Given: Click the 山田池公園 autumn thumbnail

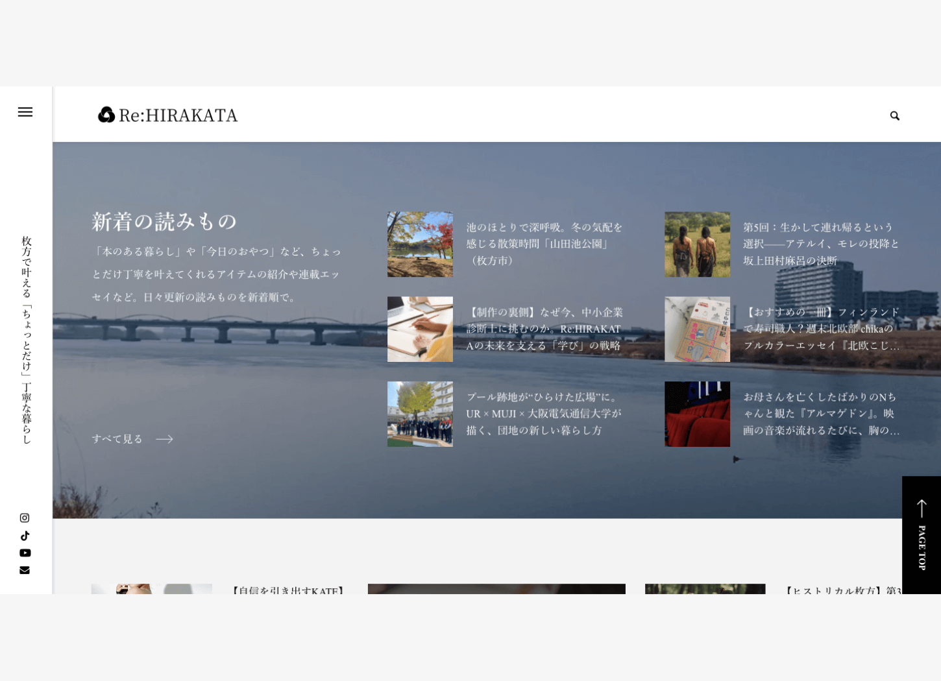Looking at the screenshot, I should tap(420, 244).
